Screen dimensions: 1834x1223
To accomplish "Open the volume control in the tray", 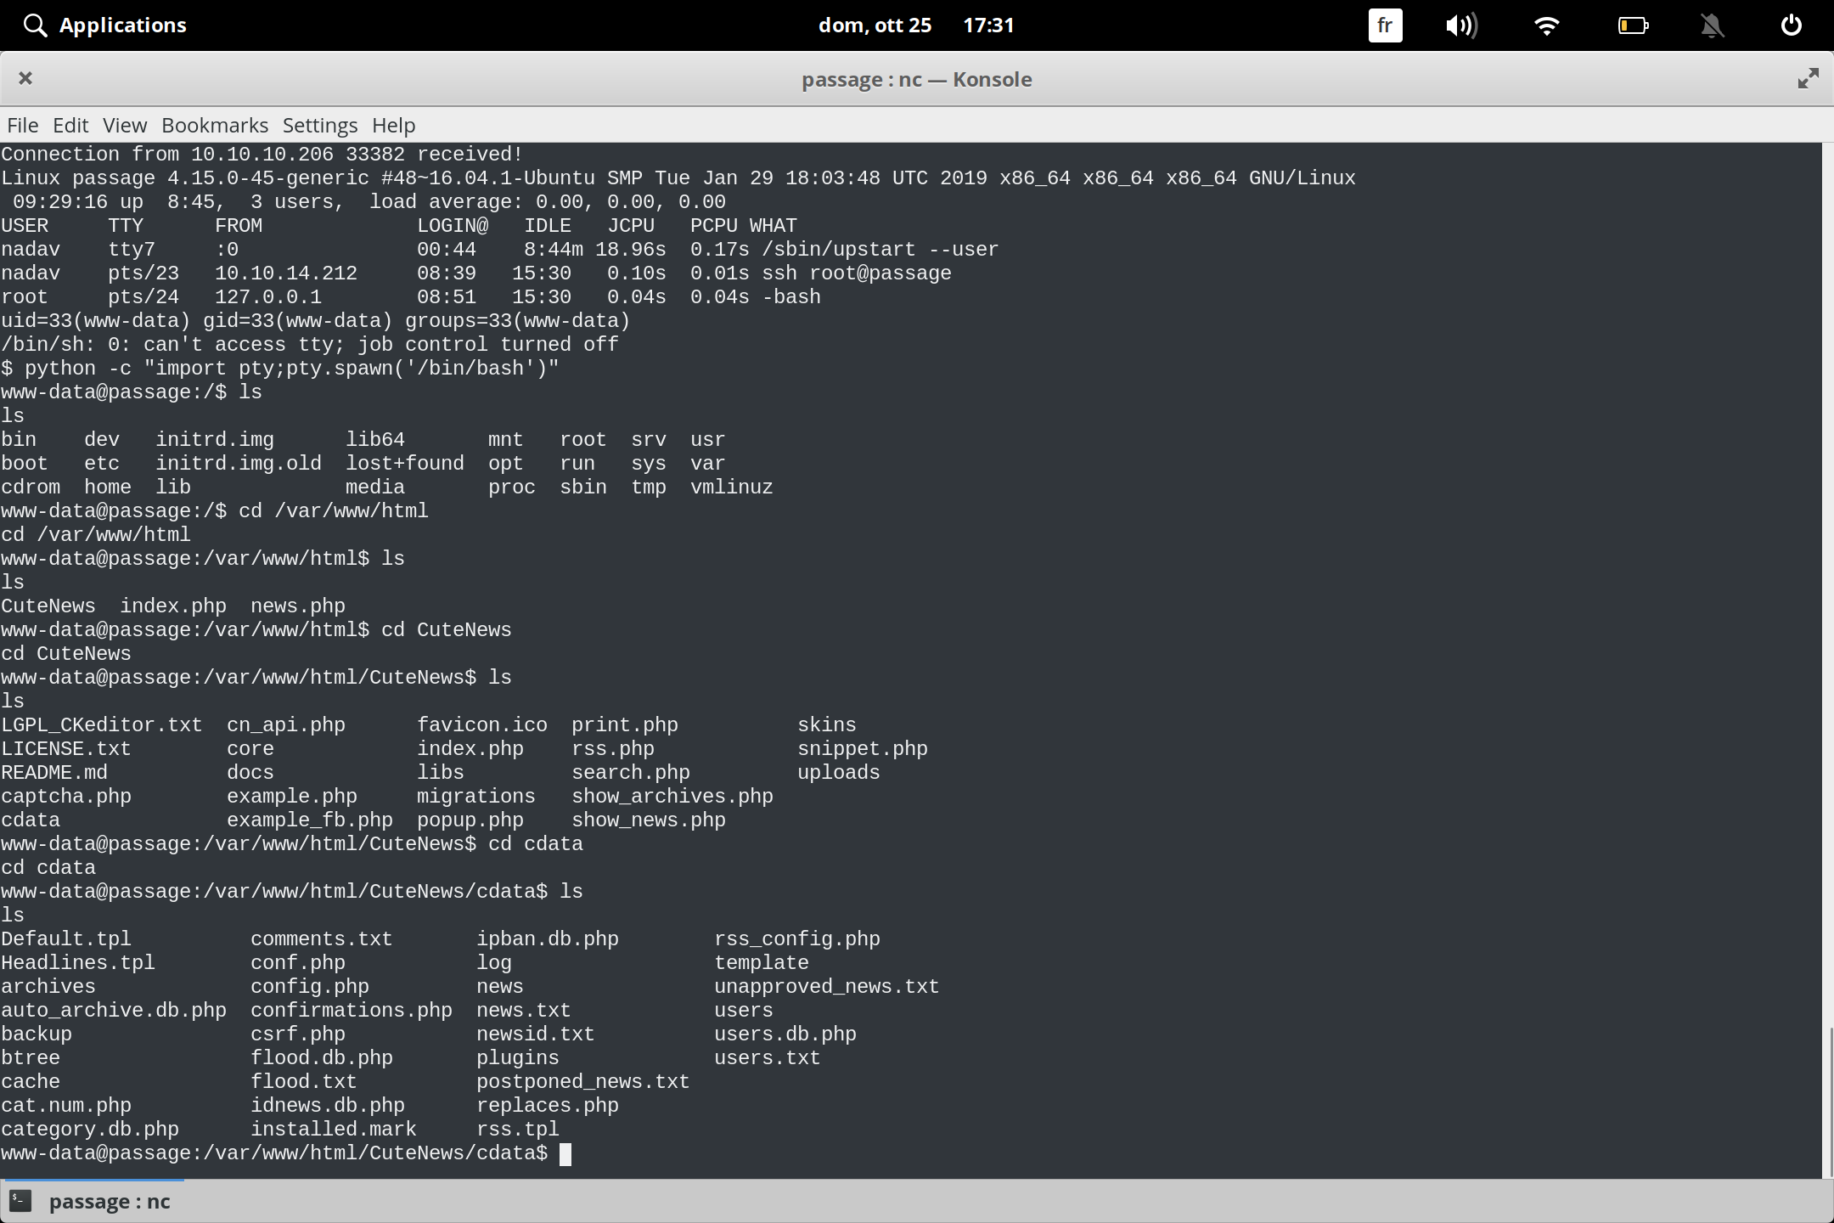I will click(1462, 25).
